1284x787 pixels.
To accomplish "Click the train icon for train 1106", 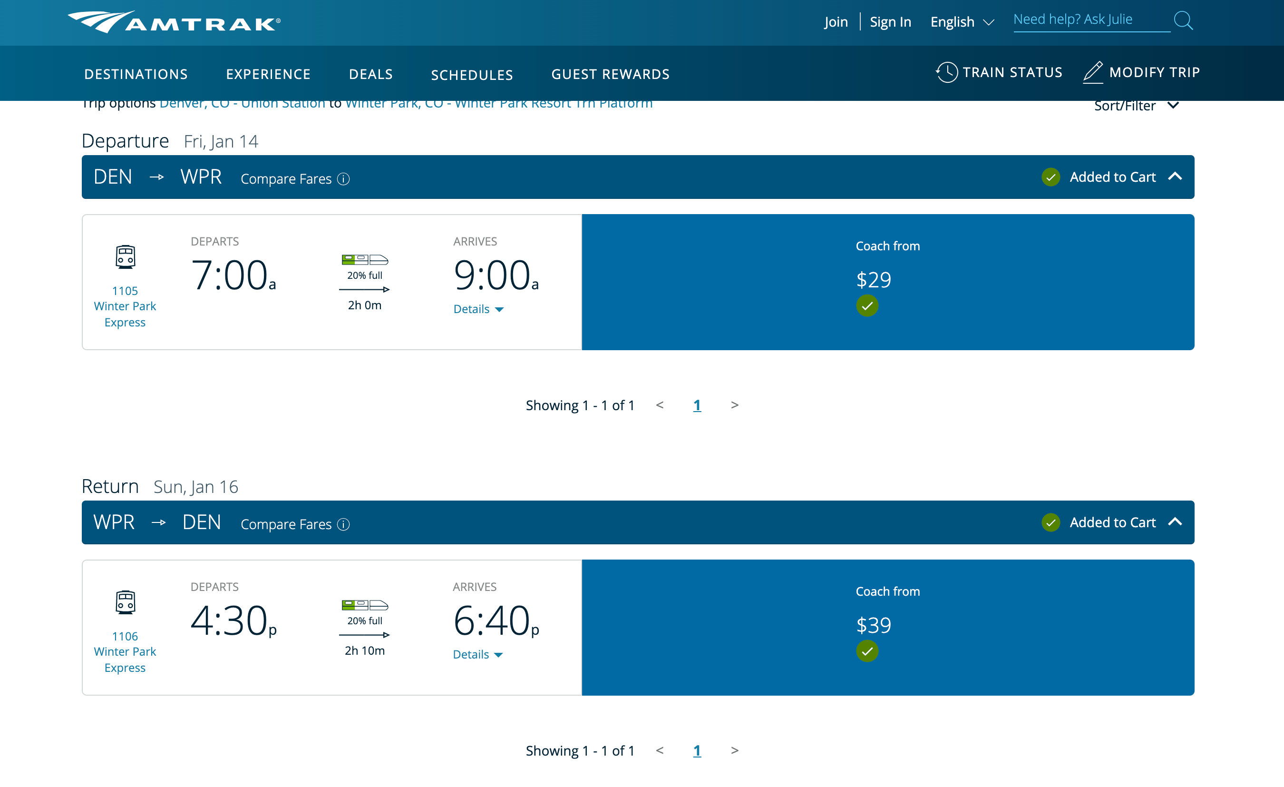I will tap(125, 602).
